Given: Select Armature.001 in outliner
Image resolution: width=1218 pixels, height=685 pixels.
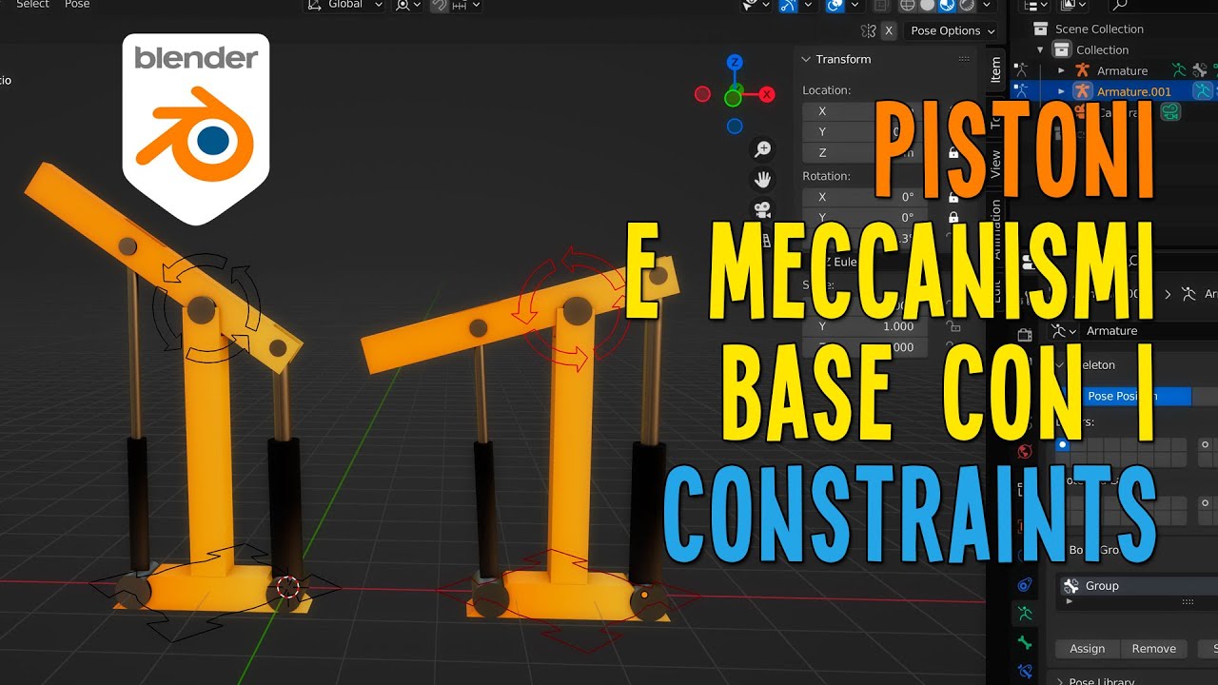Looking at the screenshot, I should coord(1133,91).
